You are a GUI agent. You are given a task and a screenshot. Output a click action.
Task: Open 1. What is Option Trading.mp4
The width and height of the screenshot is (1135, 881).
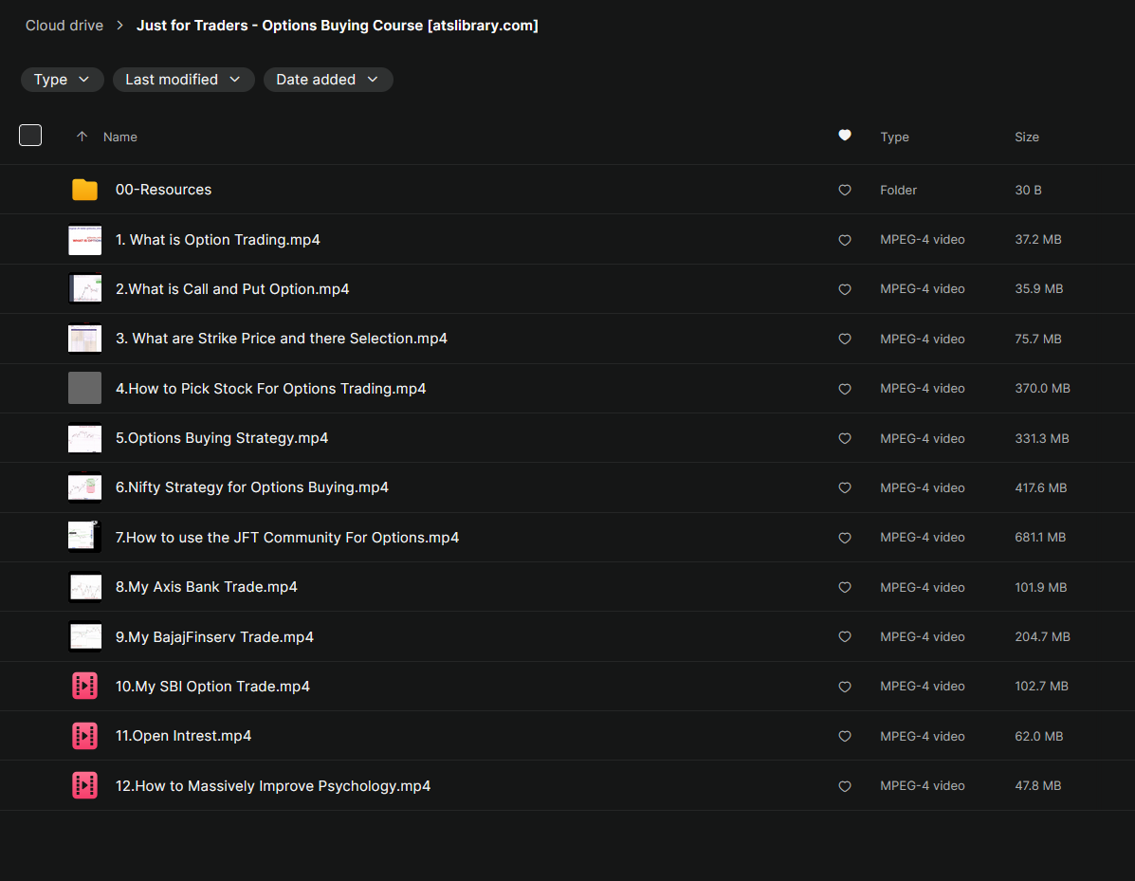[x=217, y=240]
